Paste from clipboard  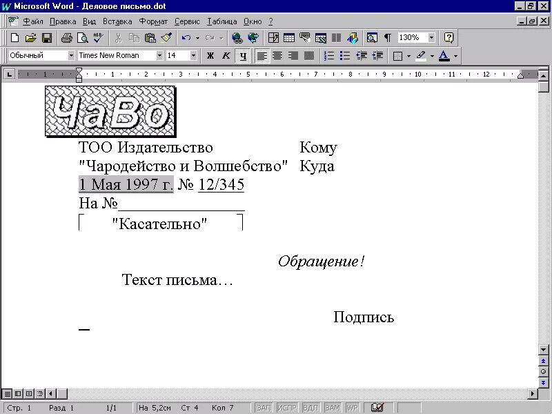point(150,38)
